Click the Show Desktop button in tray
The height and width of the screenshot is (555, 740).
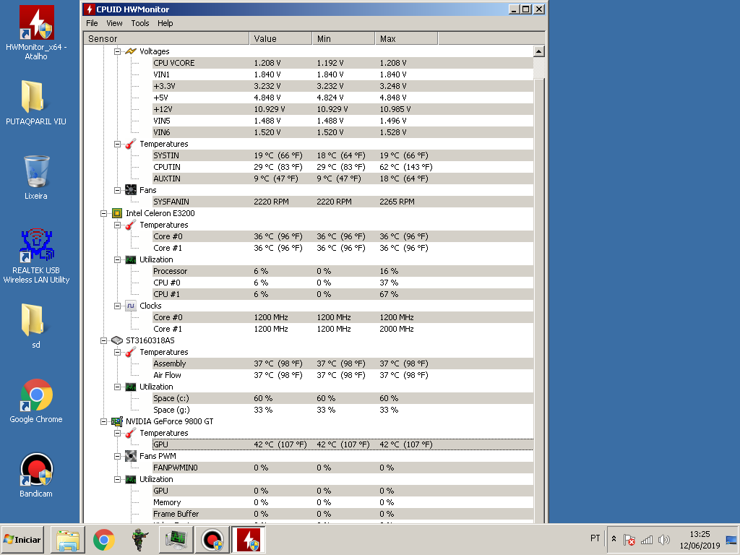pos(731,539)
